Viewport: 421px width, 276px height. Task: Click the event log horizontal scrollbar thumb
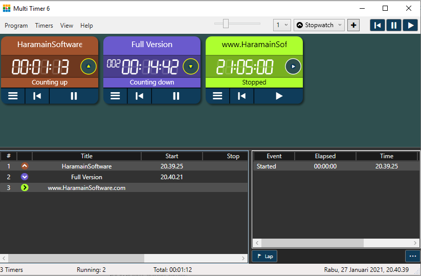click(313, 243)
